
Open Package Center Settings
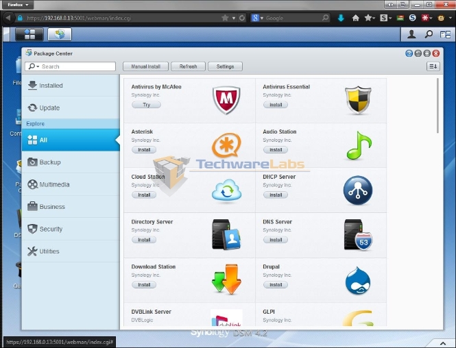(225, 66)
